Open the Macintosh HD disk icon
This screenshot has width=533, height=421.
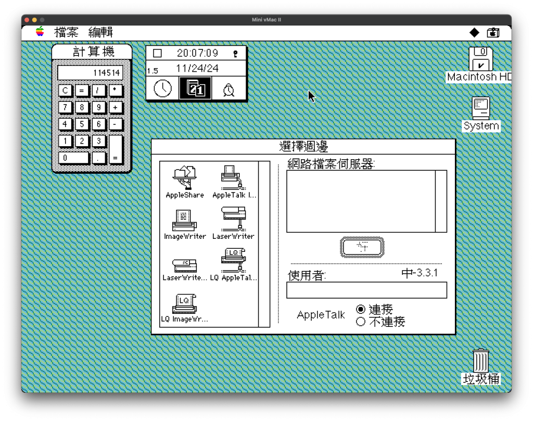click(x=480, y=59)
